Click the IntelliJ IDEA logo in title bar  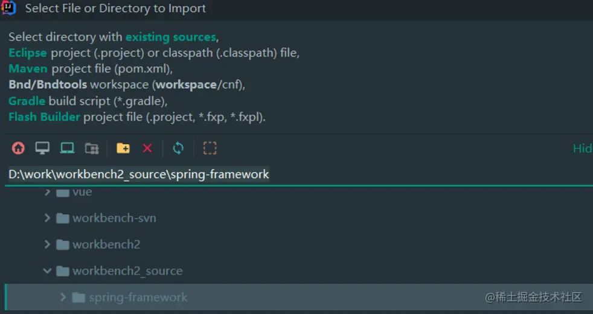tap(9, 8)
